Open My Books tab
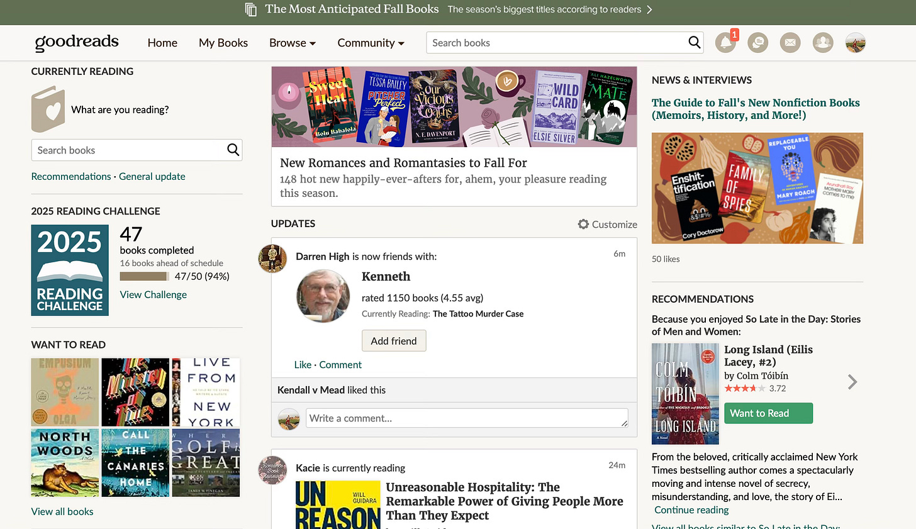Screen dimensions: 916x529 pyautogui.click(x=223, y=43)
